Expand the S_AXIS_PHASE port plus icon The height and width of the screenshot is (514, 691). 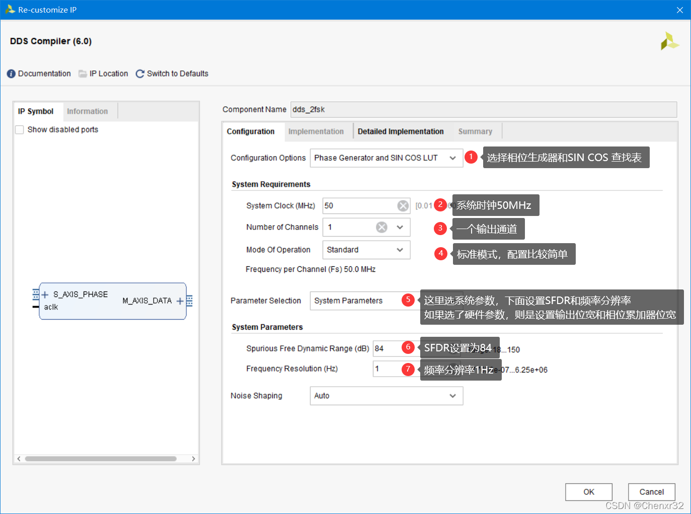pyautogui.click(x=45, y=295)
